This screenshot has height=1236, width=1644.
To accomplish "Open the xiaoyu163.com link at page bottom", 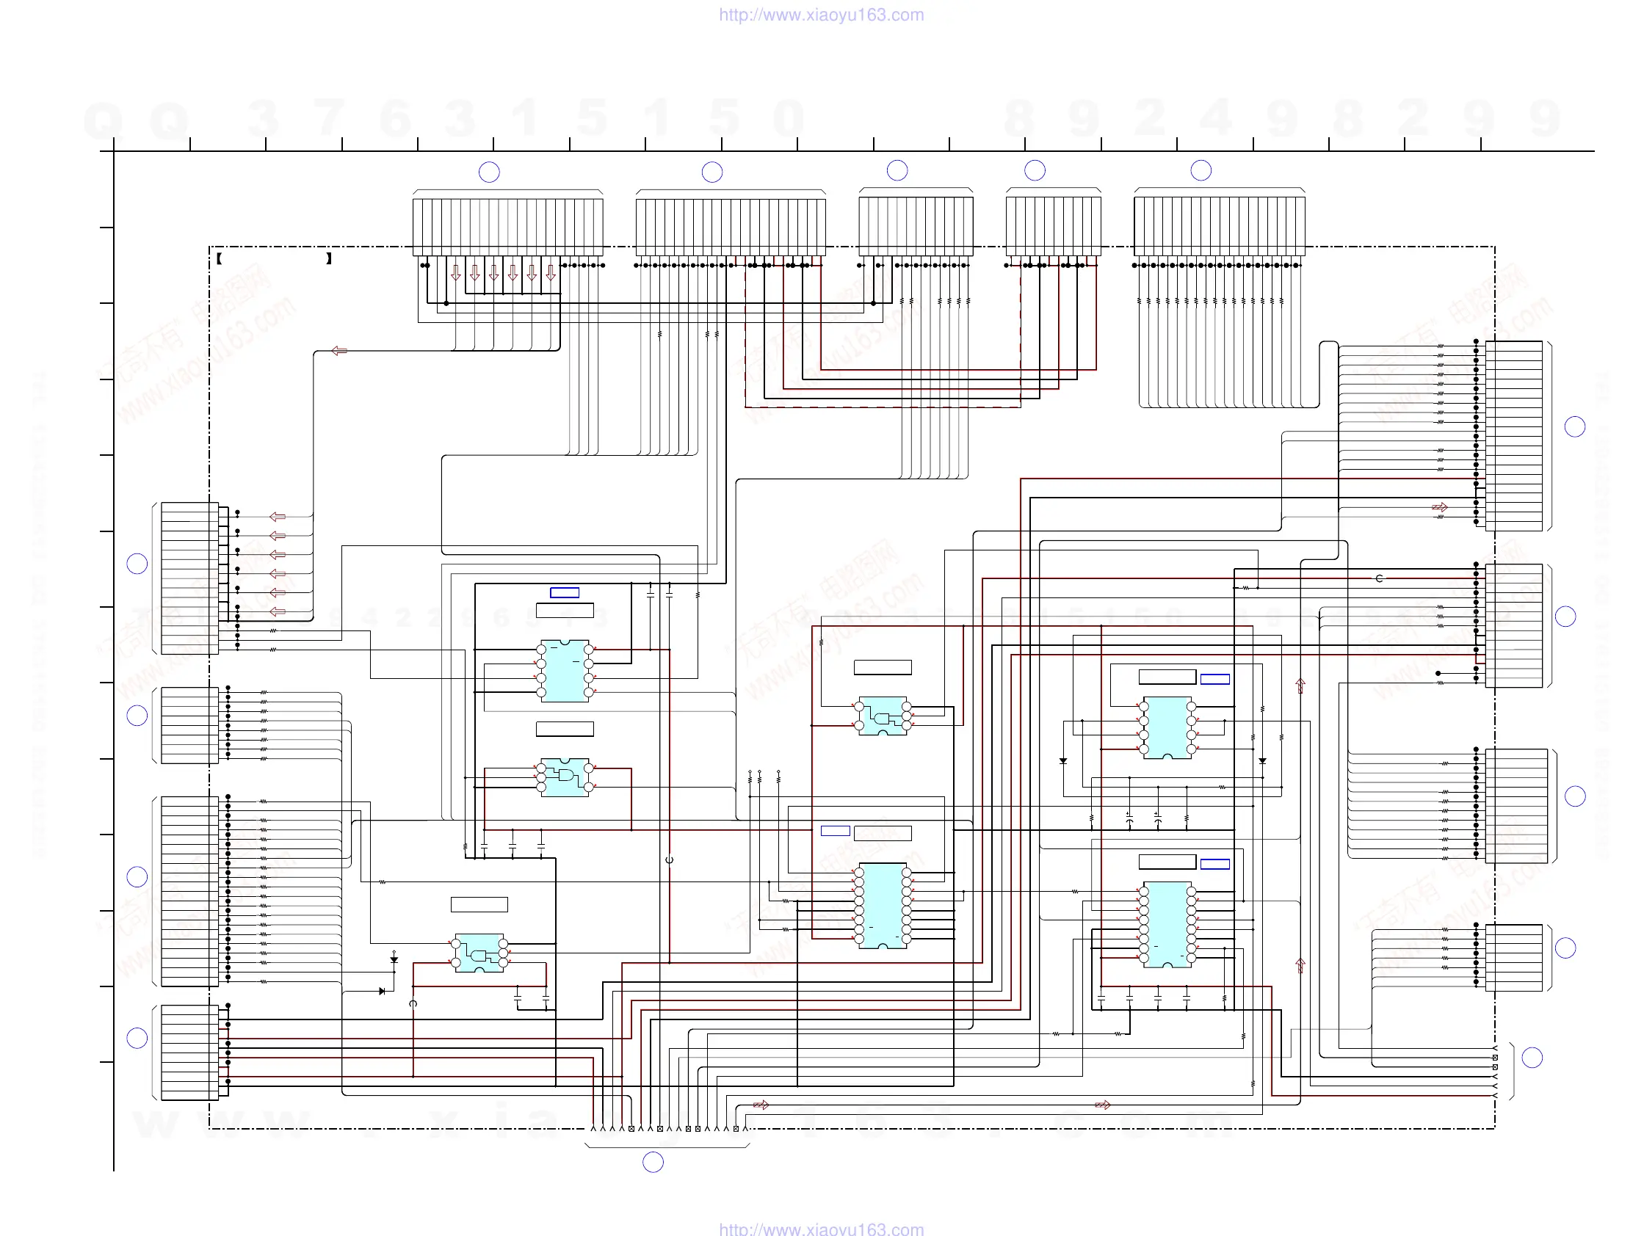I will pos(821,1229).
